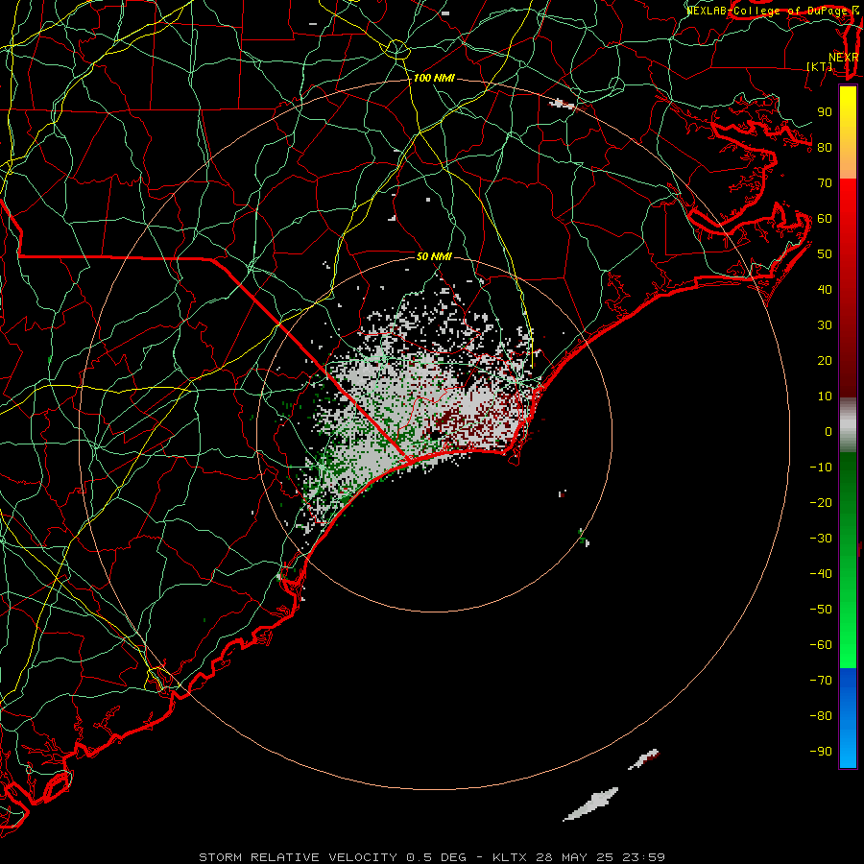Pick the blue segment at the bottom of the color bar

[848, 718]
